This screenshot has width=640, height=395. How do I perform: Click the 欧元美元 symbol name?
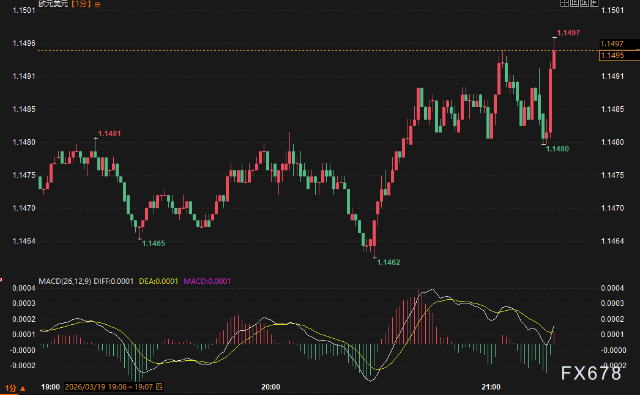coord(53,4)
